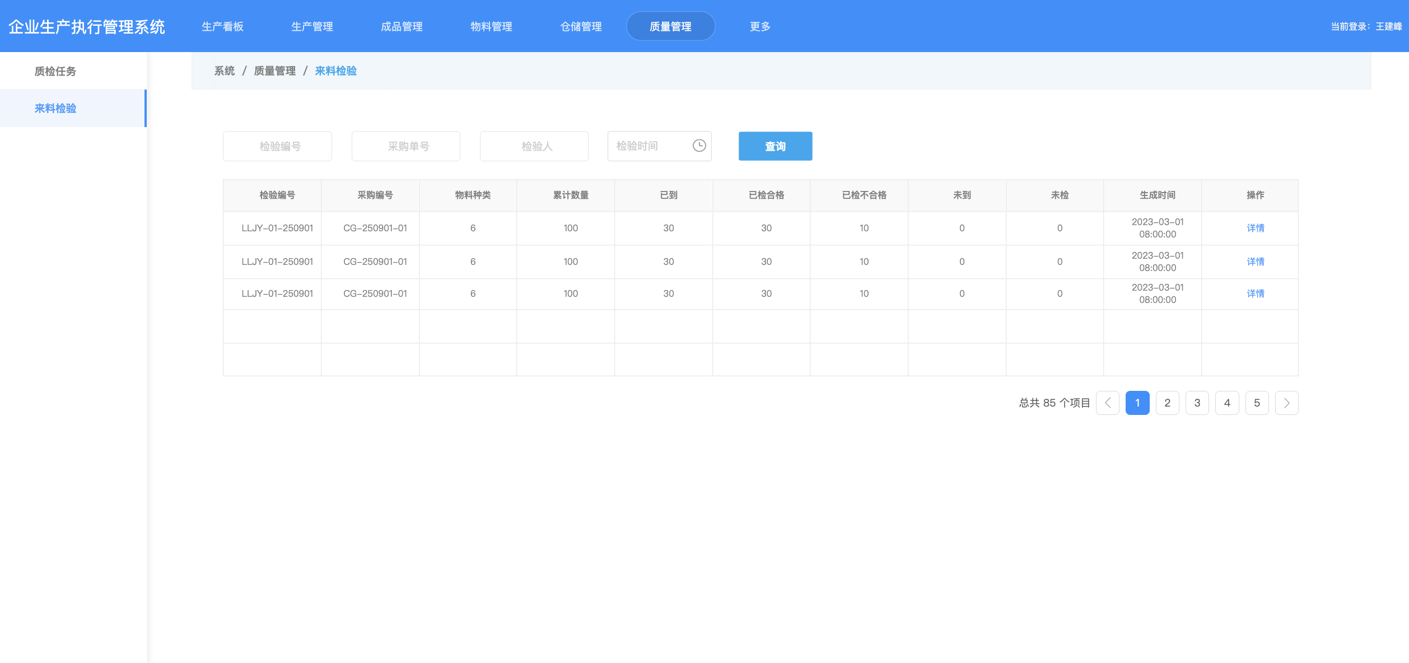Click the clock icon in 检验时间 field
Screen dimensions: 1409x663
(699, 146)
